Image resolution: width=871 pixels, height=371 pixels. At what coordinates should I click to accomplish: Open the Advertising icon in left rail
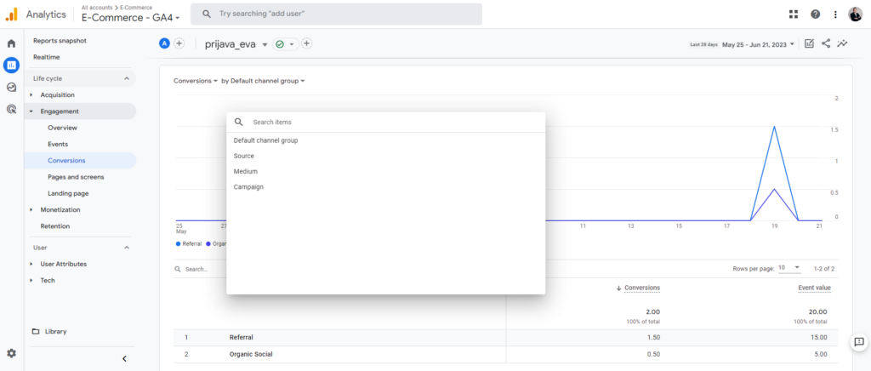click(11, 109)
